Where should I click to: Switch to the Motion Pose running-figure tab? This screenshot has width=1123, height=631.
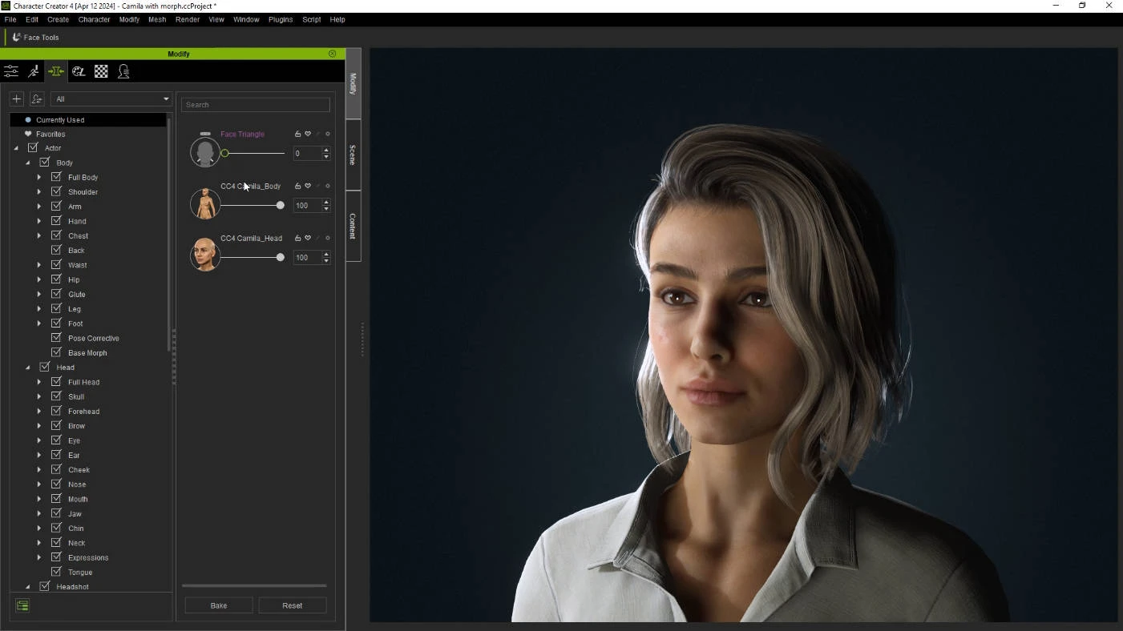[x=34, y=72]
